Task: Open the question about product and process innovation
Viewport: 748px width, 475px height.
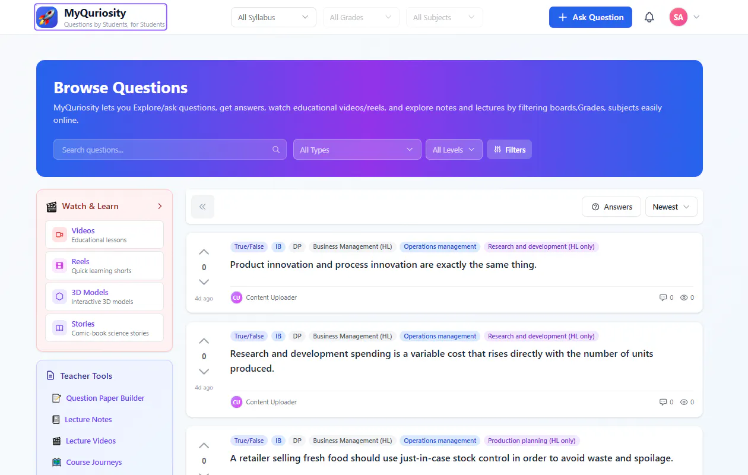Action: pos(383,265)
